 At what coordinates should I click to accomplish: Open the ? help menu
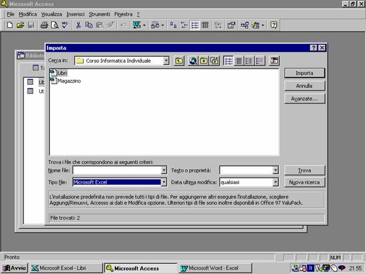138,14
